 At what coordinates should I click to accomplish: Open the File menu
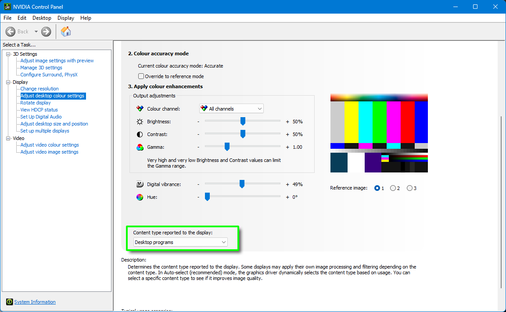7,18
